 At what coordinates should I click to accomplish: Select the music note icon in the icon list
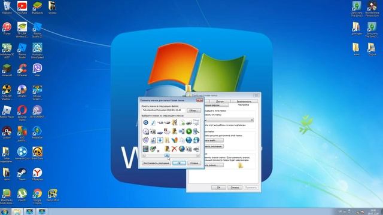[153, 122]
